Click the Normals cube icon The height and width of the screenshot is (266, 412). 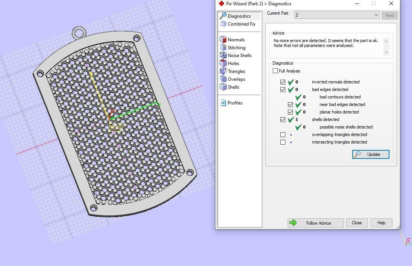223,40
